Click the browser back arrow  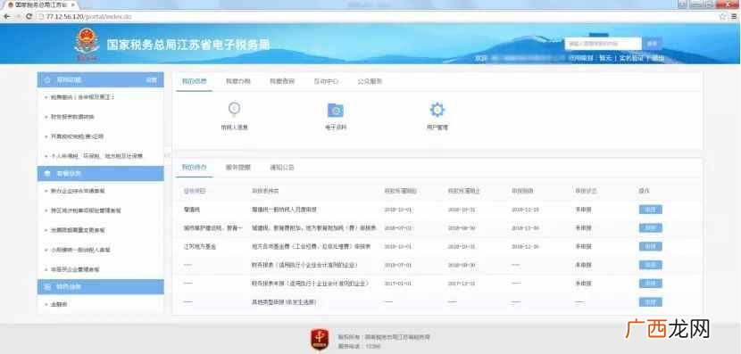(x=6, y=17)
